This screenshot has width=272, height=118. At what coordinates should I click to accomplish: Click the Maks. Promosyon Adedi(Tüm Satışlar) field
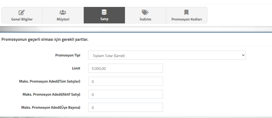click(x=125, y=81)
